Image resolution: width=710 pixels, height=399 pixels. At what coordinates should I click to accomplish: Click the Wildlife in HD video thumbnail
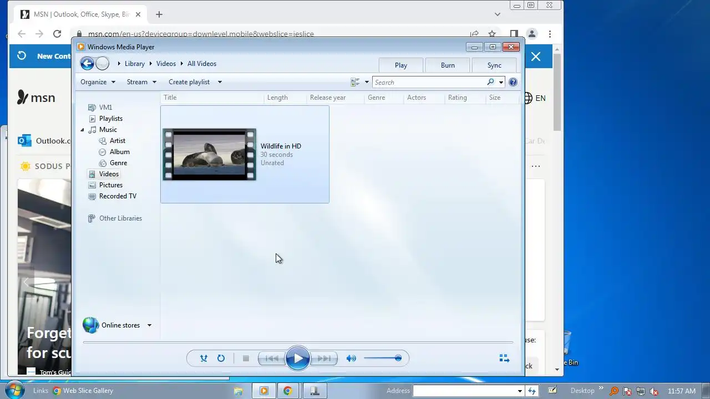pos(209,155)
